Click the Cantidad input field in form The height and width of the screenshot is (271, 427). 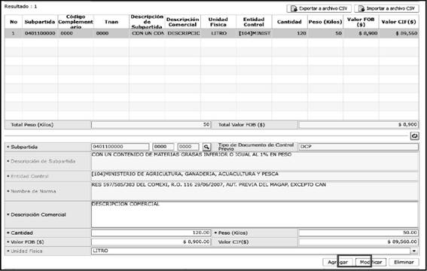click(151, 233)
